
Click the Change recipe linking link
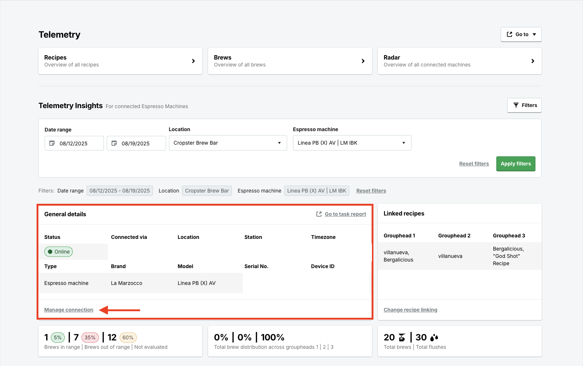[x=410, y=310]
